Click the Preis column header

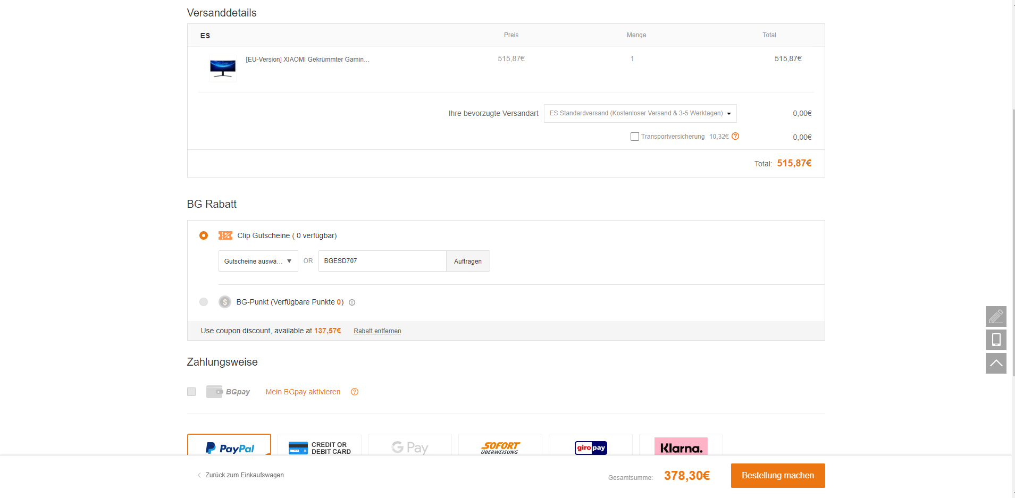(511, 35)
